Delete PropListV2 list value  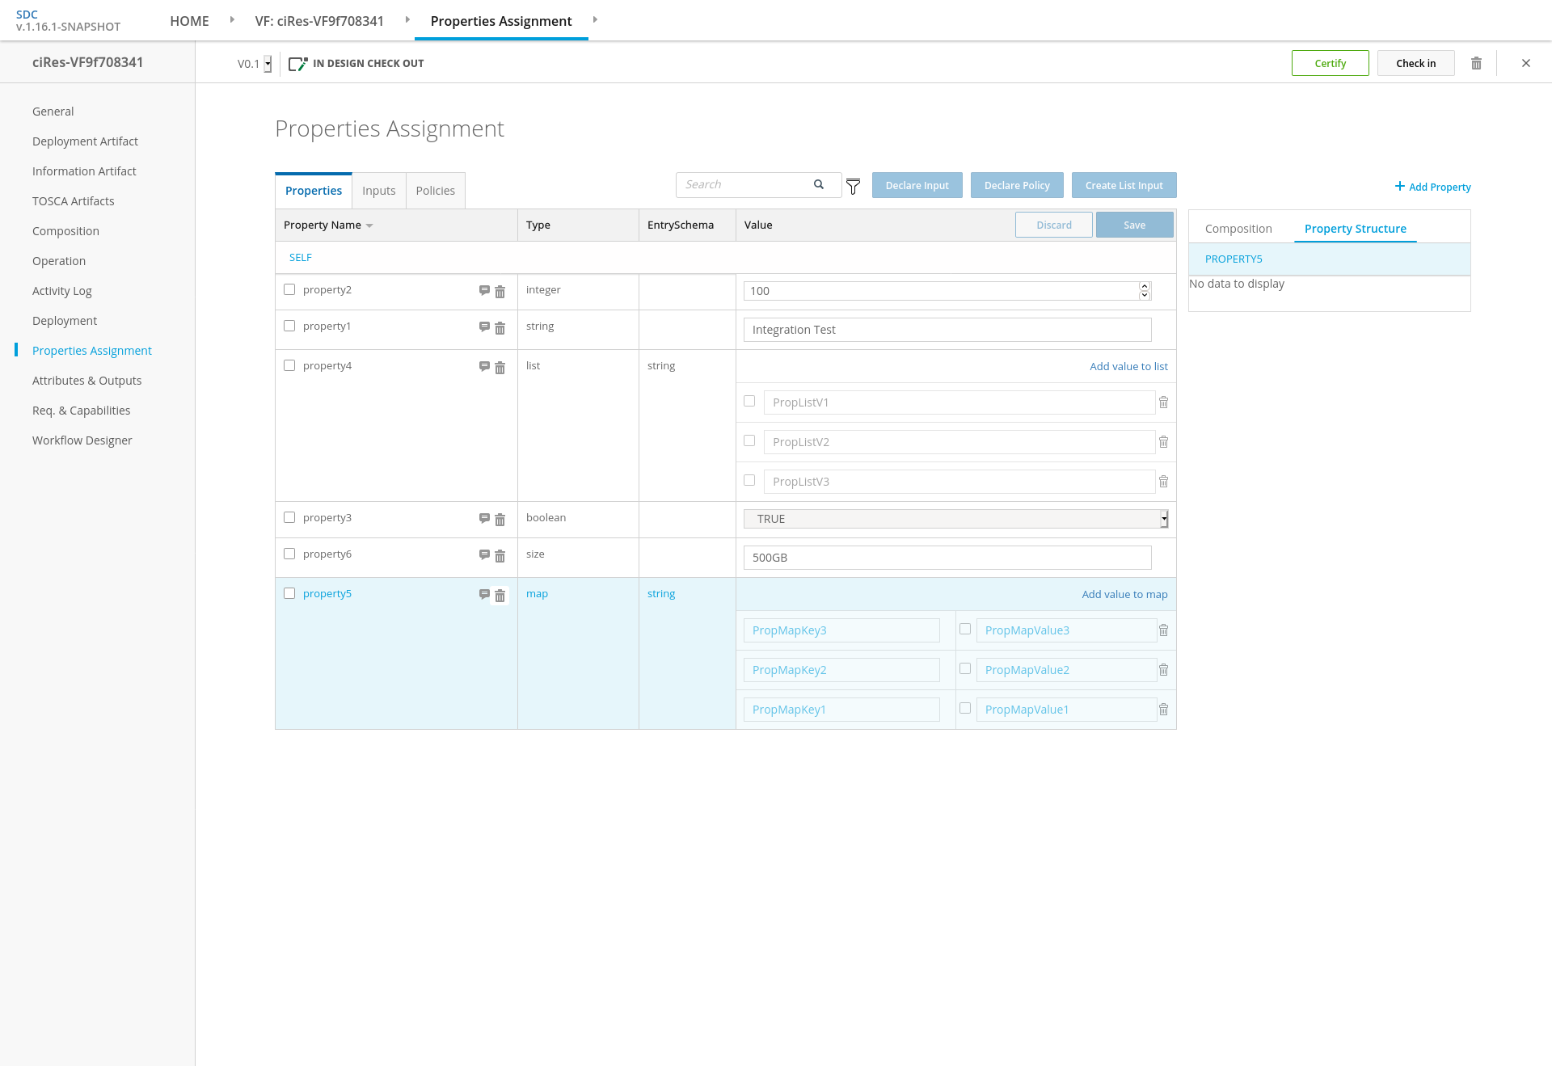tap(1163, 442)
